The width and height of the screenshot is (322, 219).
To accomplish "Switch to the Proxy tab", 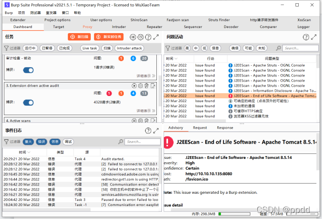I will (x=87, y=27).
